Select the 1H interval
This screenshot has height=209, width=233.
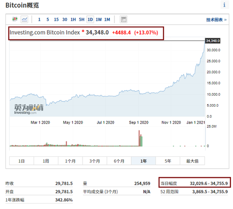tap(73, 20)
